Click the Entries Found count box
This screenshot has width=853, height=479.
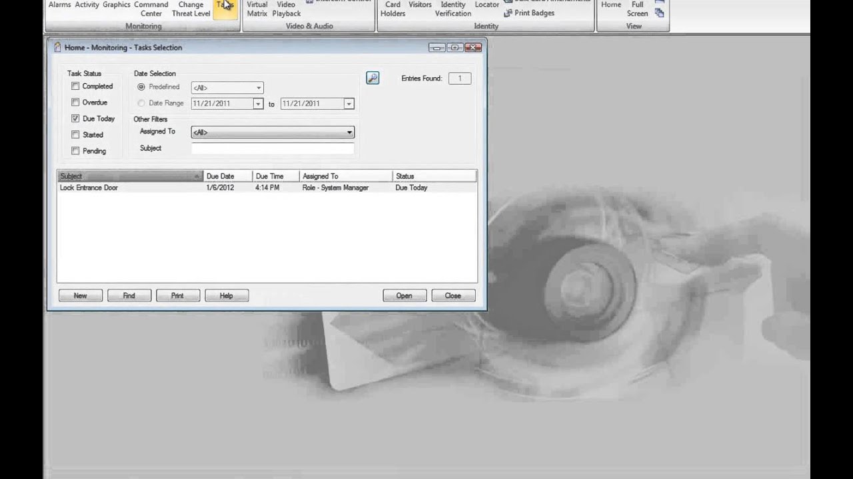coord(460,79)
